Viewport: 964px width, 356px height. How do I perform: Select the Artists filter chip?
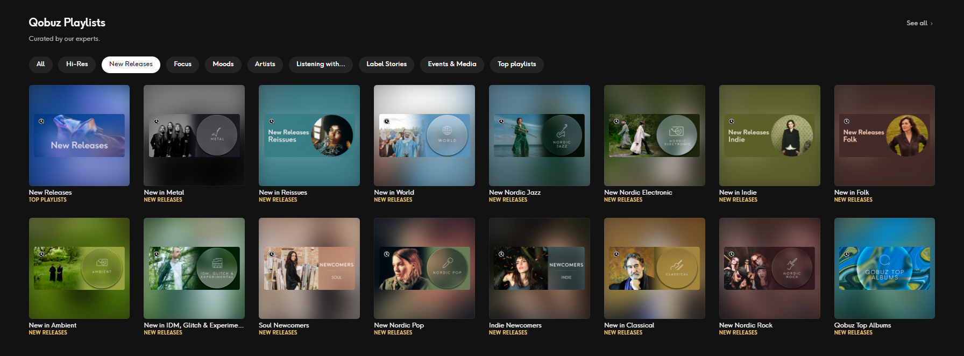tap(265, 65)
